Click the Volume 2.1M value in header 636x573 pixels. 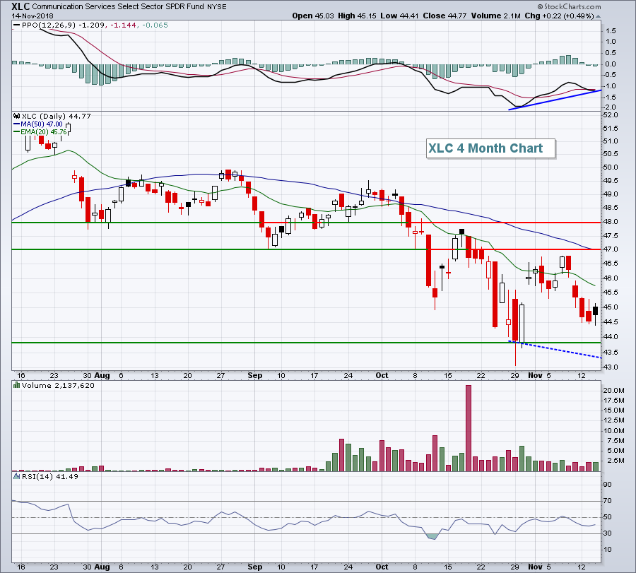tap(495, 16)
